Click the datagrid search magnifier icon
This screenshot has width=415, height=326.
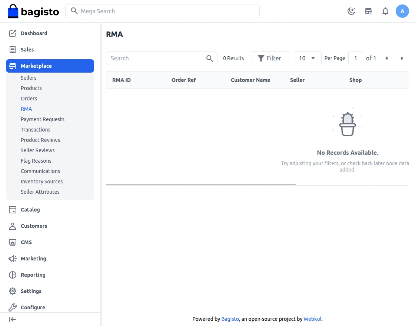(210, 58)
